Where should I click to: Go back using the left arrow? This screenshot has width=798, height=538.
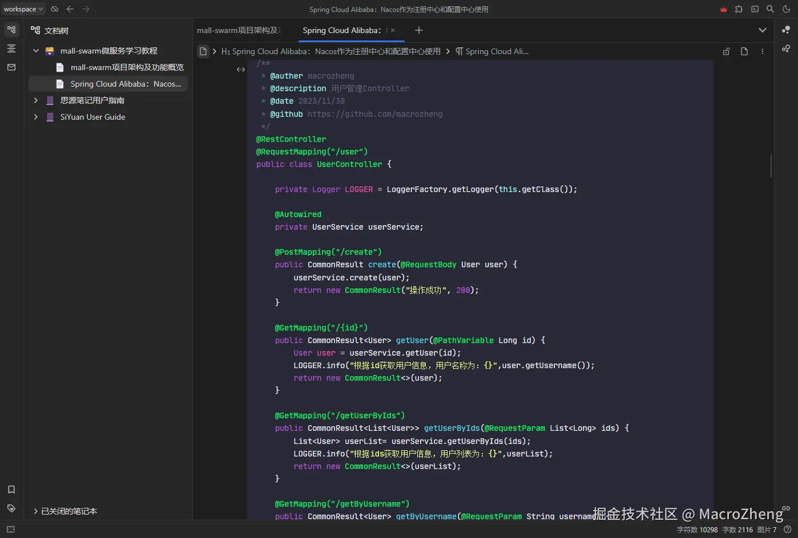(x=70, y=9)
